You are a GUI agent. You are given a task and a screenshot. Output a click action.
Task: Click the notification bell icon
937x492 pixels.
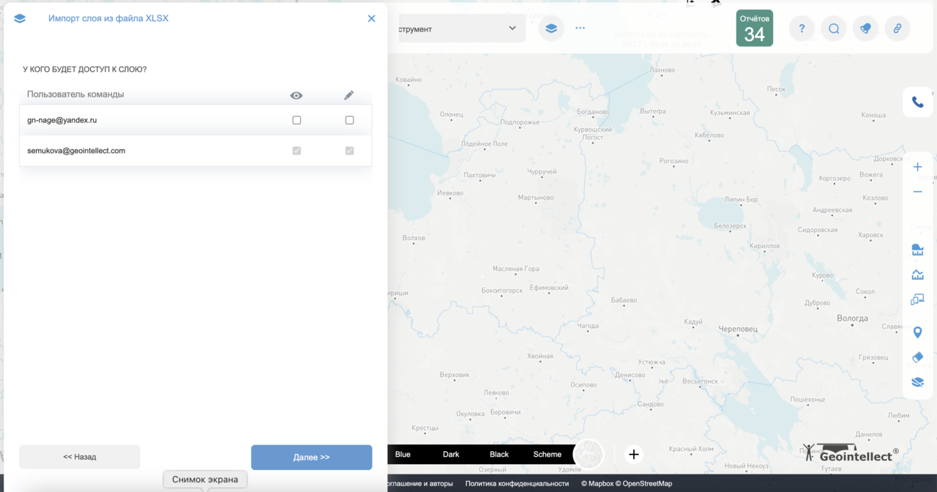click(865, 29)
